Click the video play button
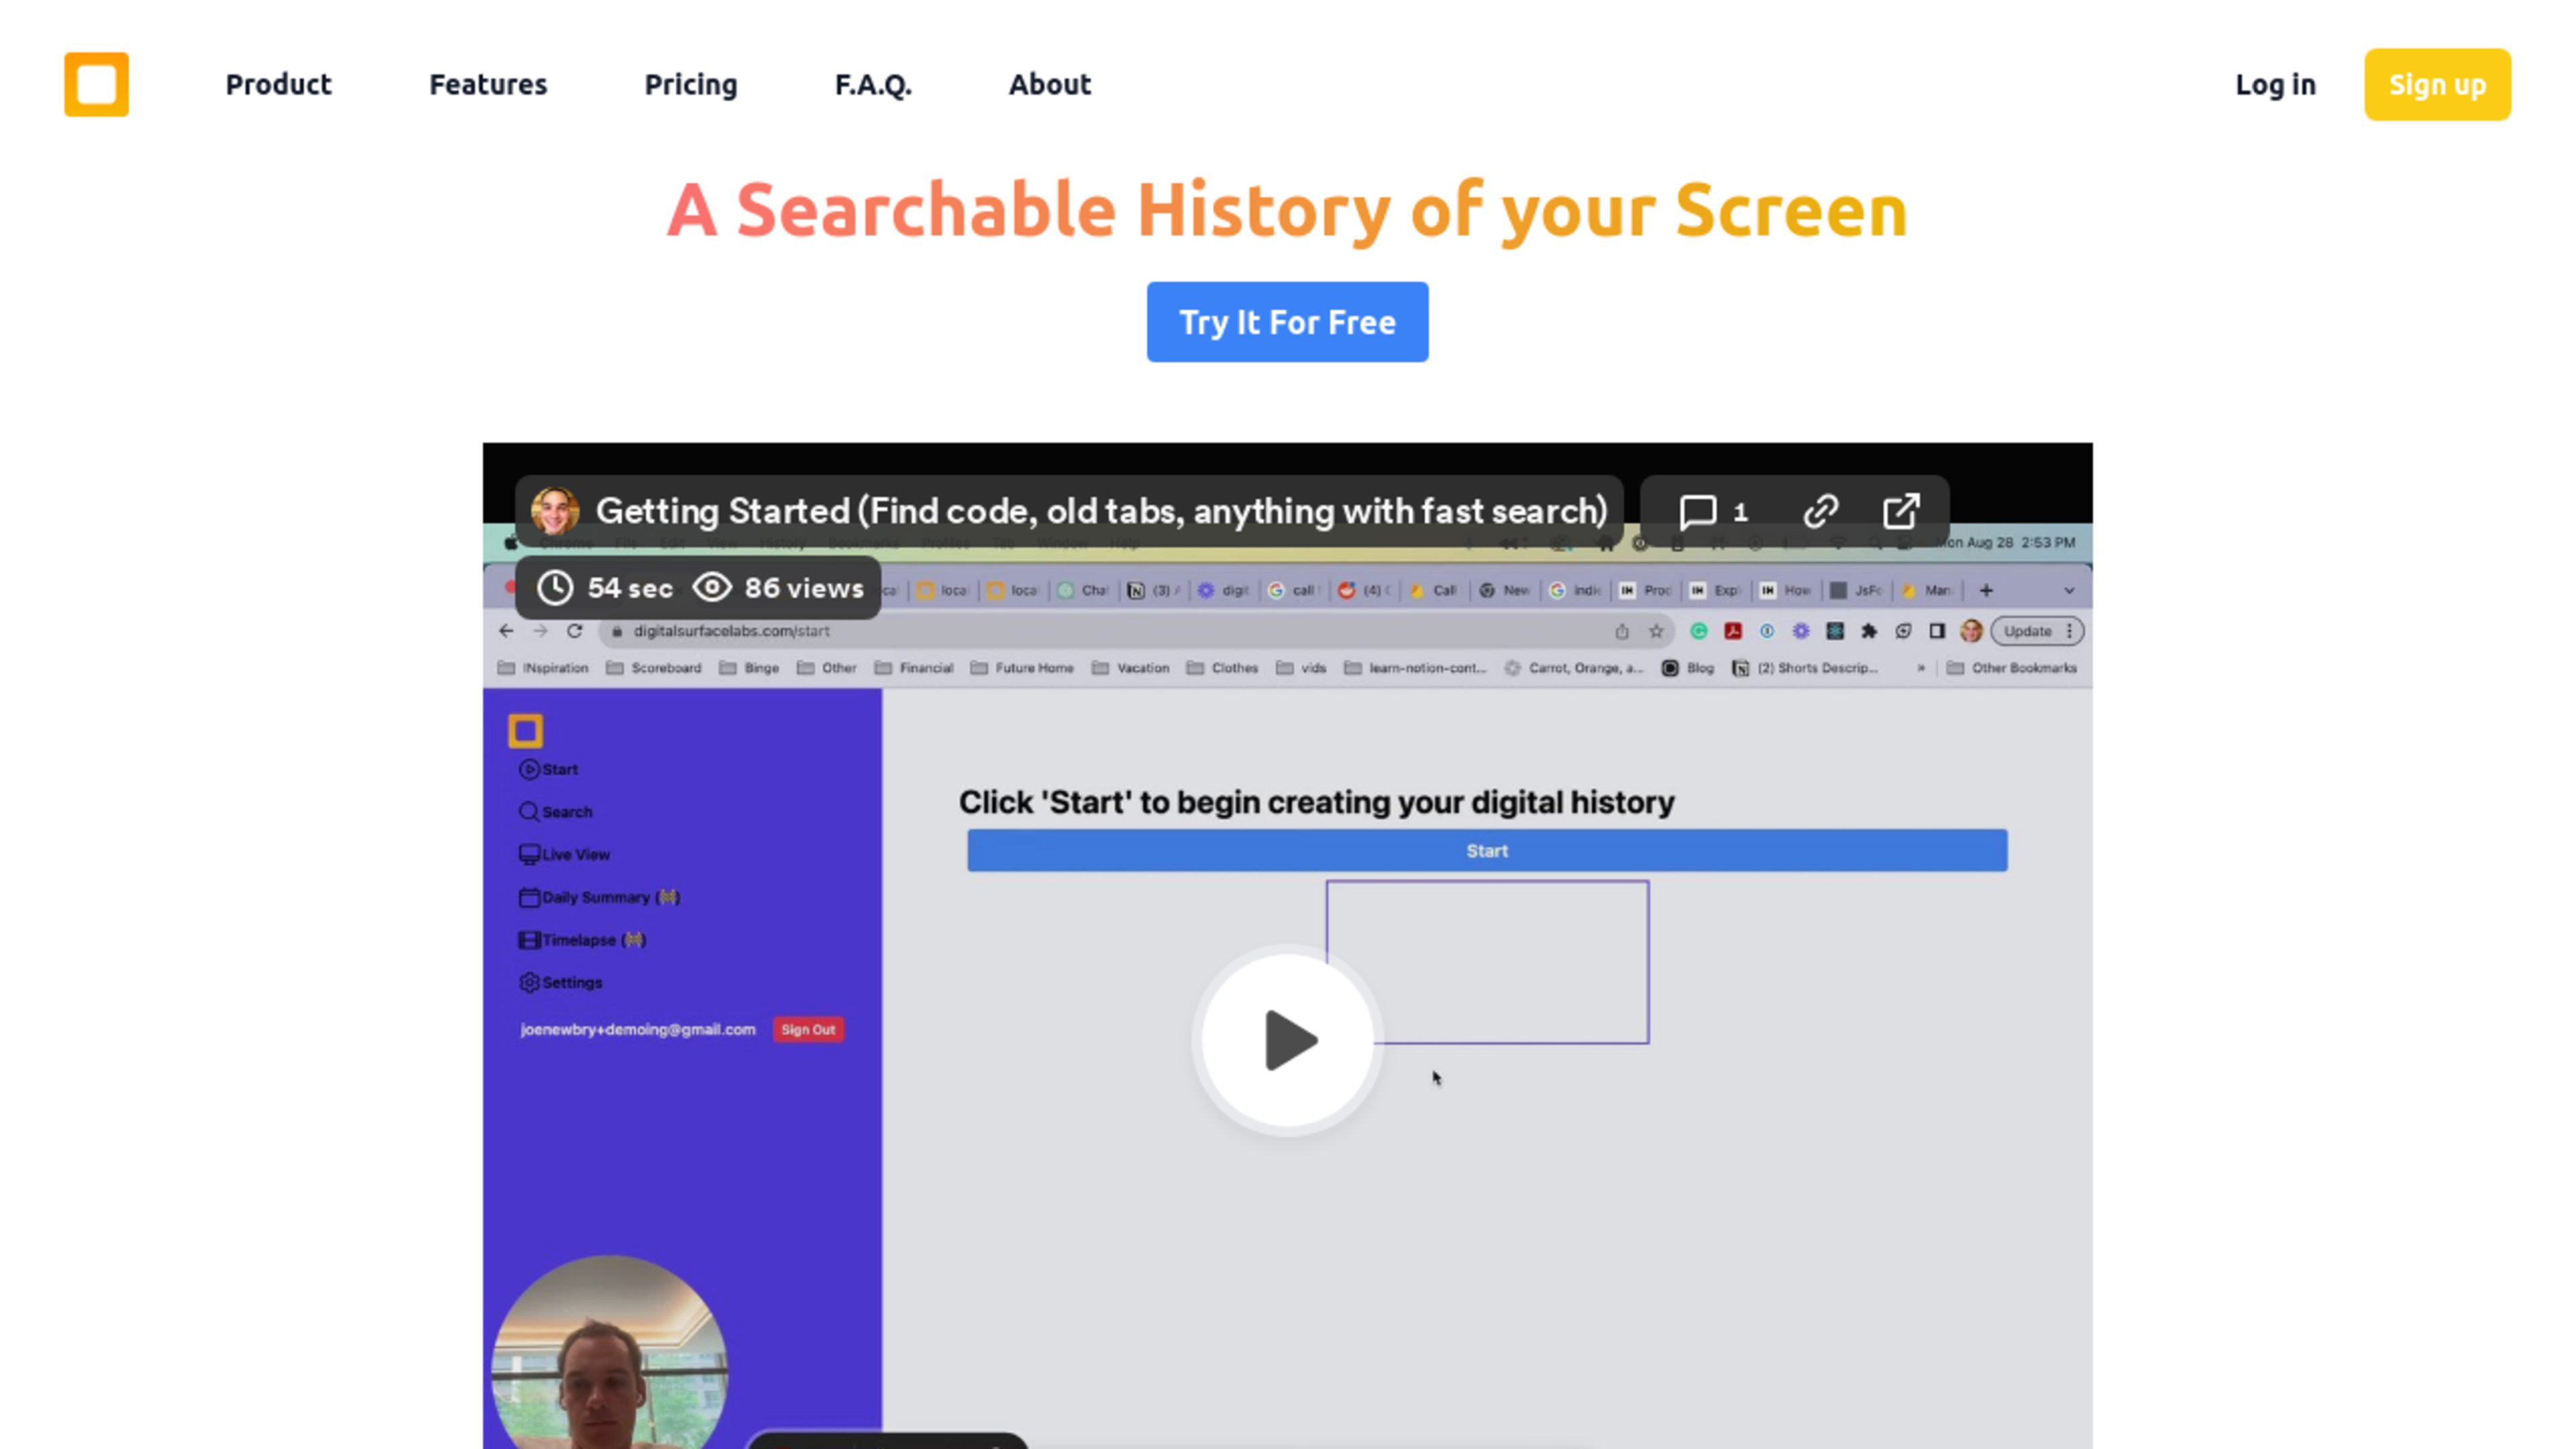 coord(1286,1040)
